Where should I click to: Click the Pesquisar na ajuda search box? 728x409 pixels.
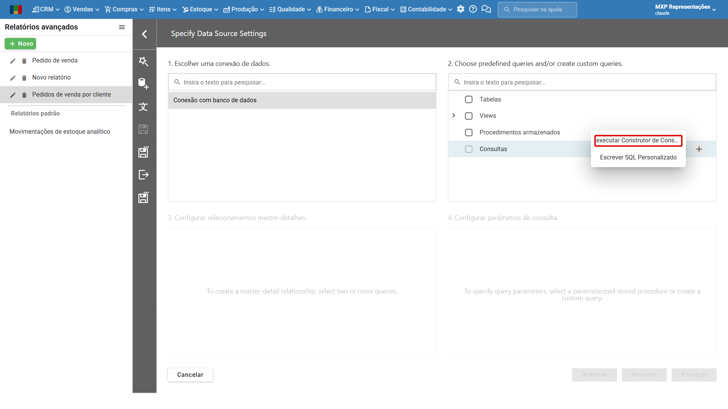click(x=537, y=9)
